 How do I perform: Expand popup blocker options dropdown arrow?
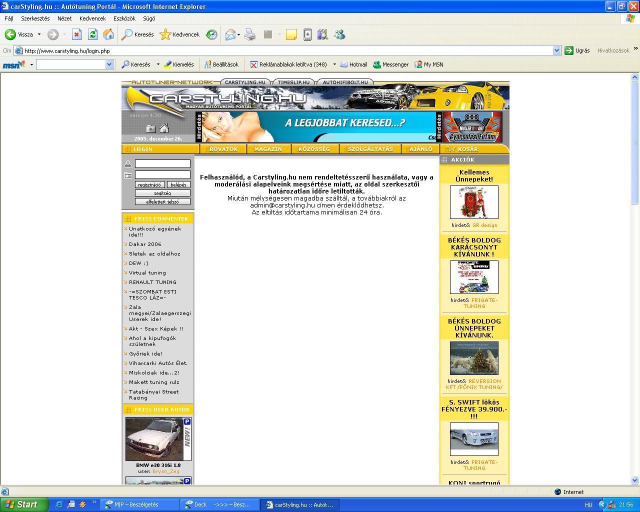334,64
